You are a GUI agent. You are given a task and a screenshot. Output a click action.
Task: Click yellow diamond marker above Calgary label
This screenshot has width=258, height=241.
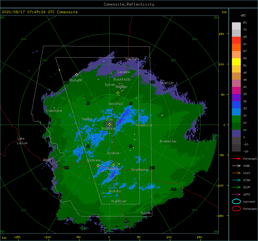[x=113, y=165]
